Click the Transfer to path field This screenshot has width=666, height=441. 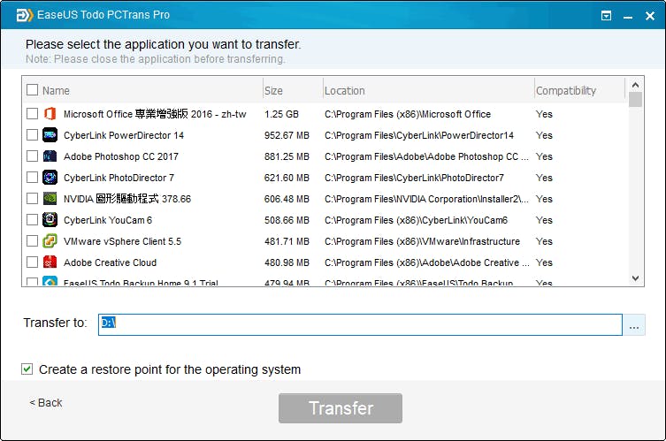click(x=360, y=324)
